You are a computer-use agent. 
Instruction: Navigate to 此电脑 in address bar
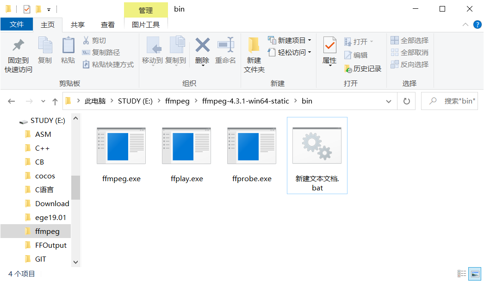click(95, 101)
